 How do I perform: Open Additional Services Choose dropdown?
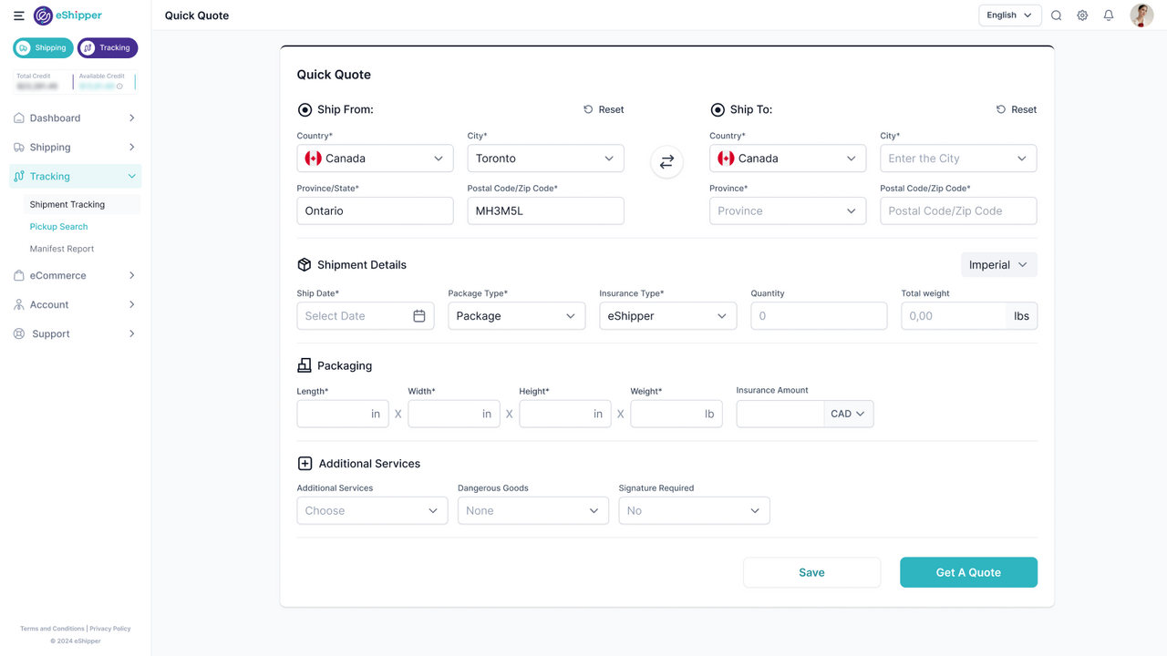pos(372,510)
